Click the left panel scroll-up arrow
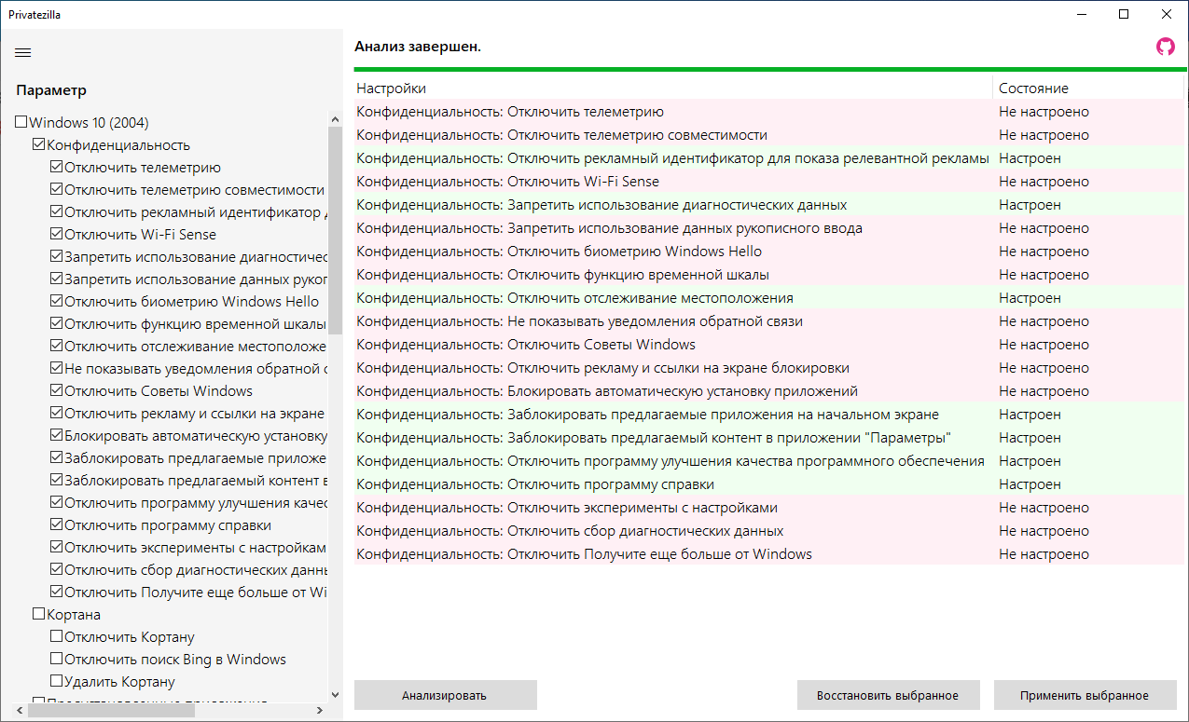 336,119
